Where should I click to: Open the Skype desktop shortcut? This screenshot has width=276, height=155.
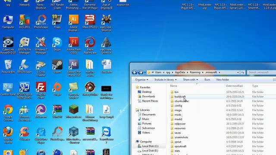pos(57,44)
